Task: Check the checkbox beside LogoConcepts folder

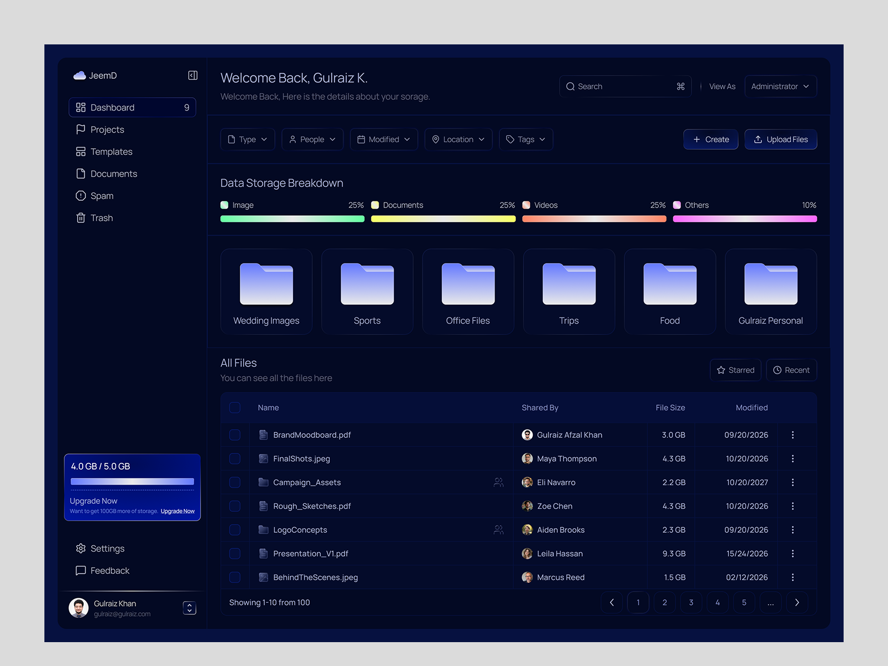Action: pos(235,529)
